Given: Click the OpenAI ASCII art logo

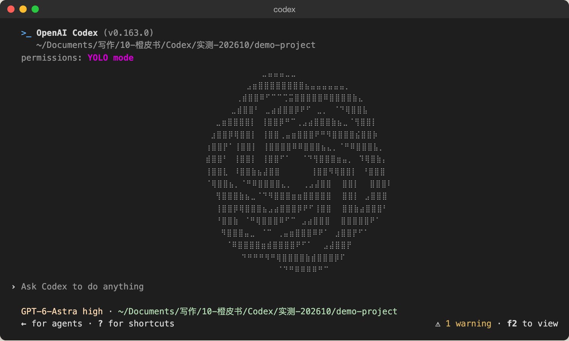Looking at the screenshot, I should pos(298,172).
